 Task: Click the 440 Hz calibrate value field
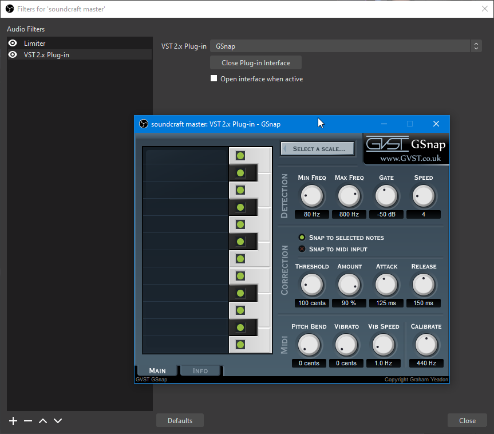click(x=426, y=363)
